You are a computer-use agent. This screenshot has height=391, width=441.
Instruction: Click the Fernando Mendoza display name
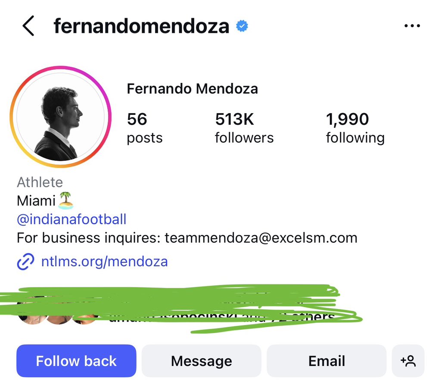(192, 89)
